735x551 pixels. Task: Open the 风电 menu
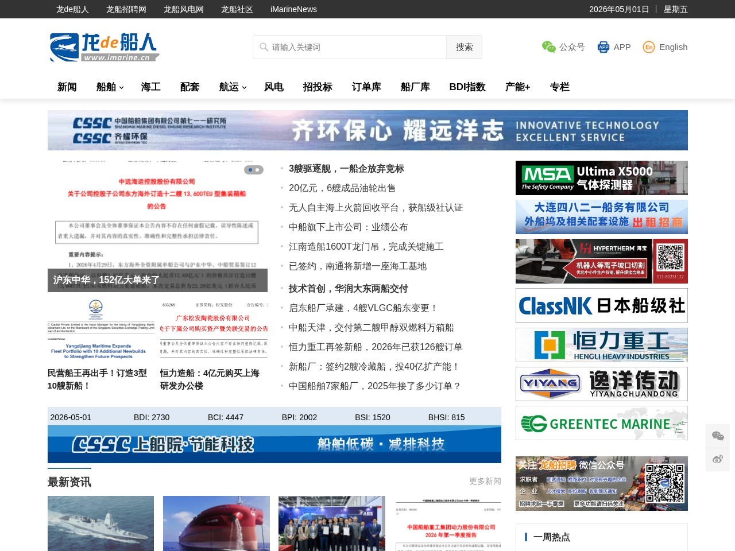tap(274, 87)
